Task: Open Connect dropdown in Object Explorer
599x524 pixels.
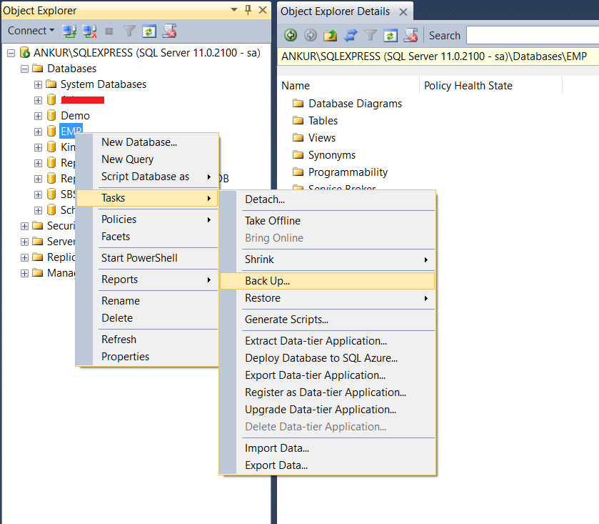Action: click(x=31, y=31)
